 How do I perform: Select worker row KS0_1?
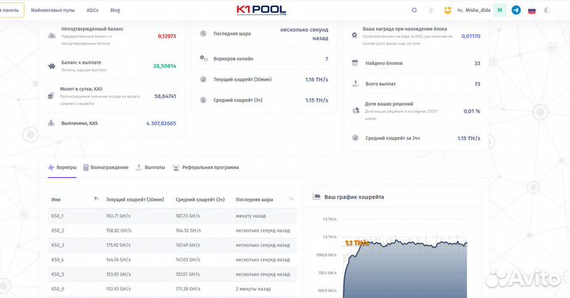[173, 216]
